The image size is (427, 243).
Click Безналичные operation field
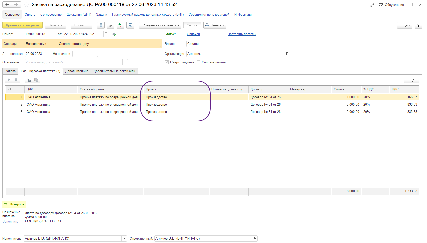click(40, 44)
